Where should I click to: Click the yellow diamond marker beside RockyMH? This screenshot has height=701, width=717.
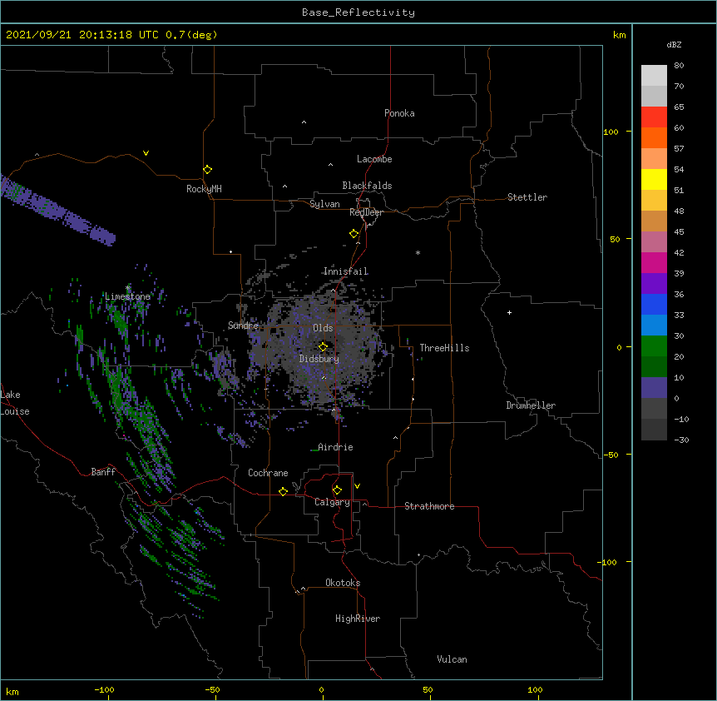pyautogui.click(x=207, y=170)
